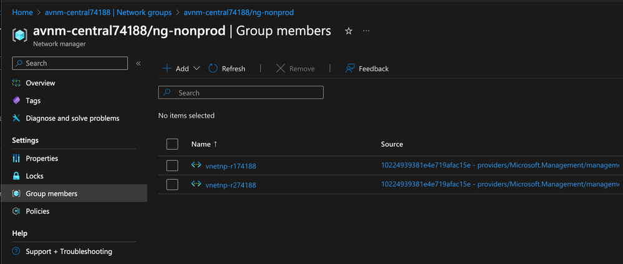Click the network manager resource icon by title

[x=19, y=35]
